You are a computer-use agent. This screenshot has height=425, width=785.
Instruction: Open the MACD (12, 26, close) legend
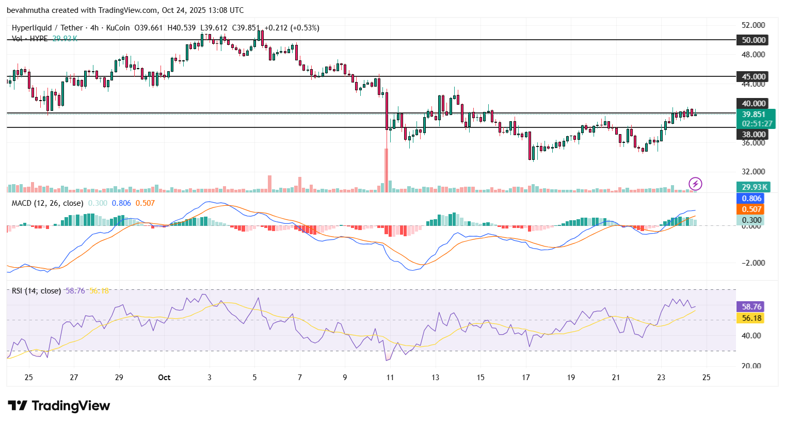click(x=47, y=203)
